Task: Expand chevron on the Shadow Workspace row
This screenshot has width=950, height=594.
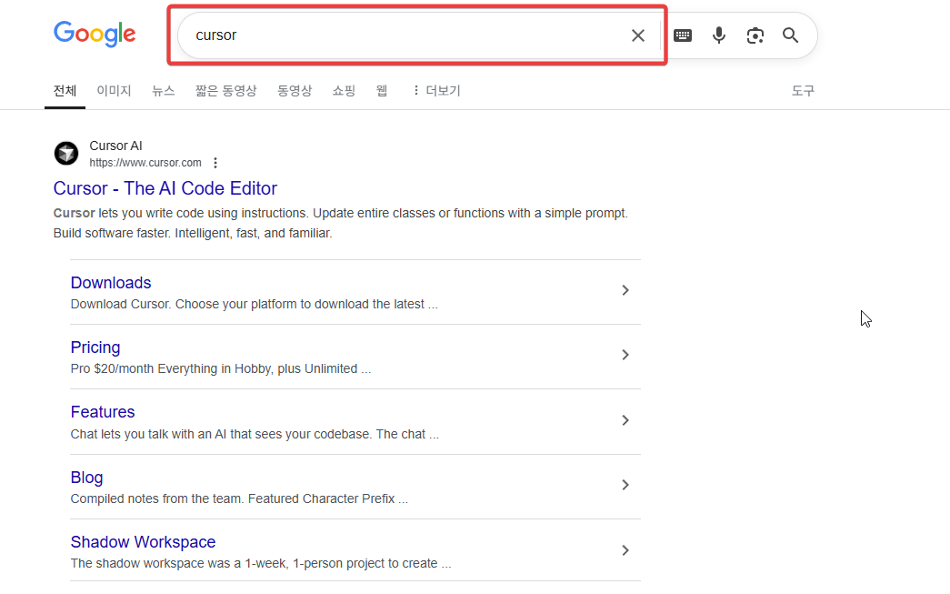Action: point(625,550)
